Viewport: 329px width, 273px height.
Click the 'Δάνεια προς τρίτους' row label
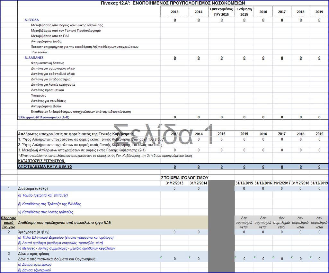[x=34, y=254]
